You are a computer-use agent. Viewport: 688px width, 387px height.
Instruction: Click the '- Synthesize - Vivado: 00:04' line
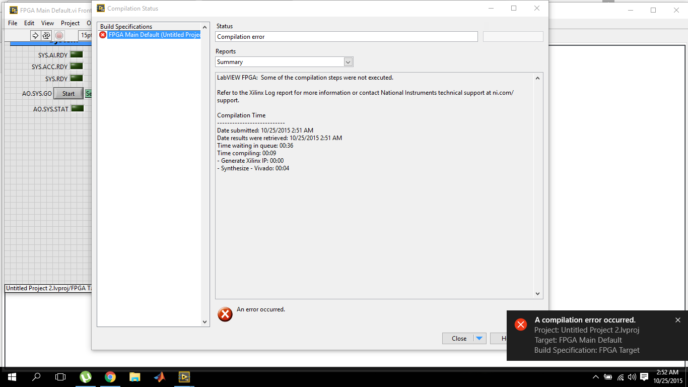point(253,168)
